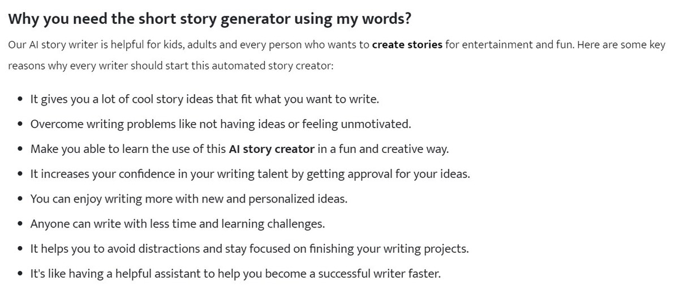
Task: Click the line 'reasons why every writer should start'
Action: tap(171, 65)
